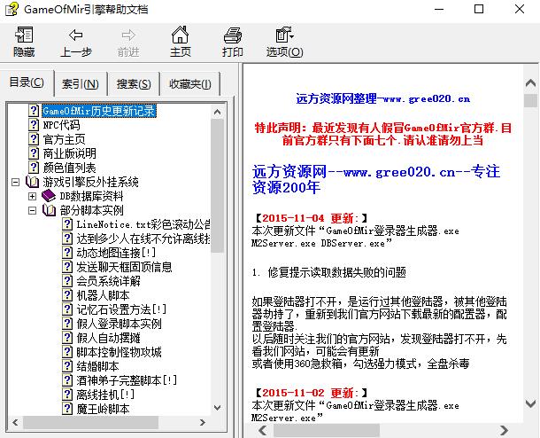Click page icon beside NPC代码

tap(34, 125)
